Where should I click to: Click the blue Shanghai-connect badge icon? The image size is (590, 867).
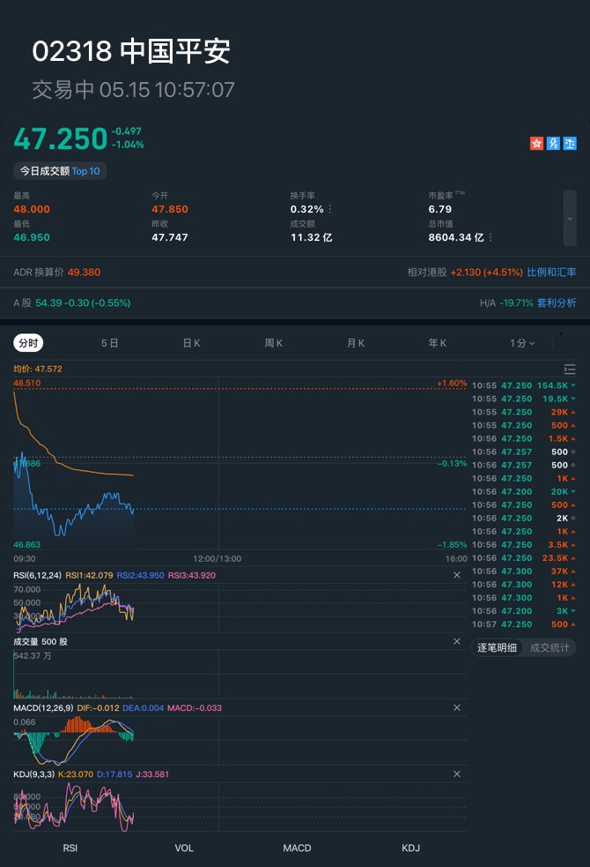553,144
